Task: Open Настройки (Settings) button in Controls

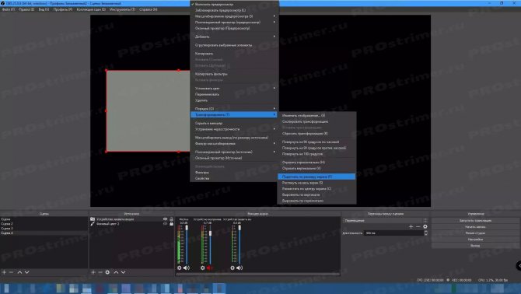Action: [x=475, y=240]
